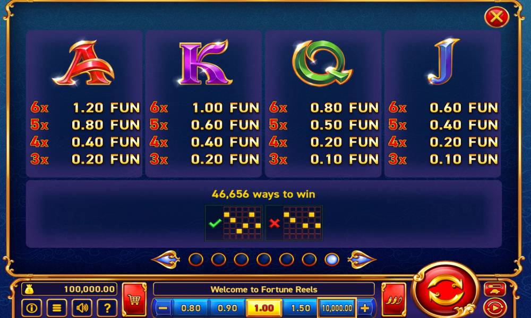
Task: Open the info icon button
Action: pos(32,308)
